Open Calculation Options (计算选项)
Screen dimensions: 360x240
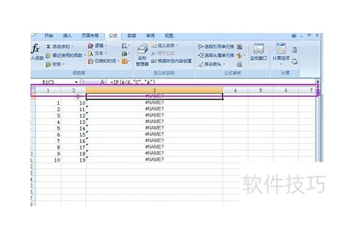tap(281, 54)
